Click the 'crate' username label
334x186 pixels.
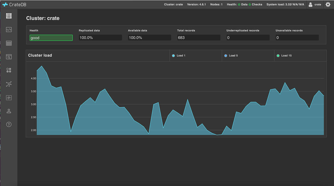[x=318, y=5]
